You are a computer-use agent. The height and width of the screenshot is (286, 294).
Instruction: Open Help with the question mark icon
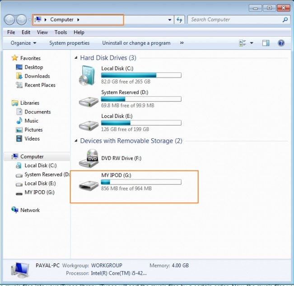pyautogui.click(x=281, y=43)
